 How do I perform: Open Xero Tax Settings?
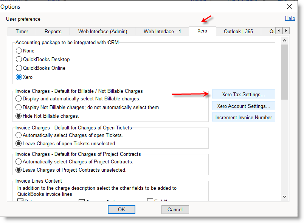pyautogui.click(x=244, y=94)
